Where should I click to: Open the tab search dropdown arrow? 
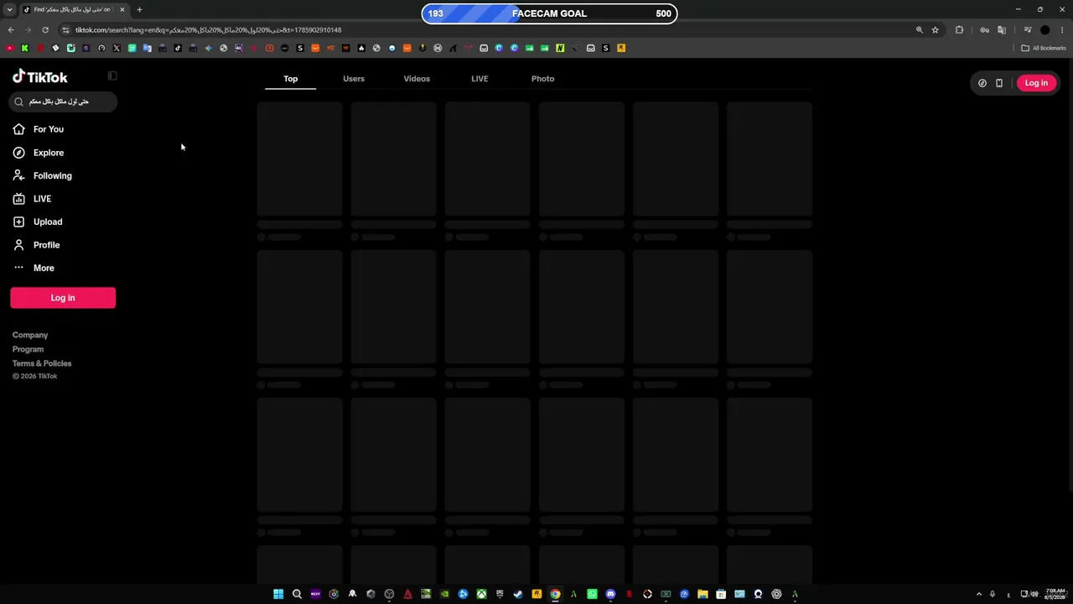pos(9,9)
